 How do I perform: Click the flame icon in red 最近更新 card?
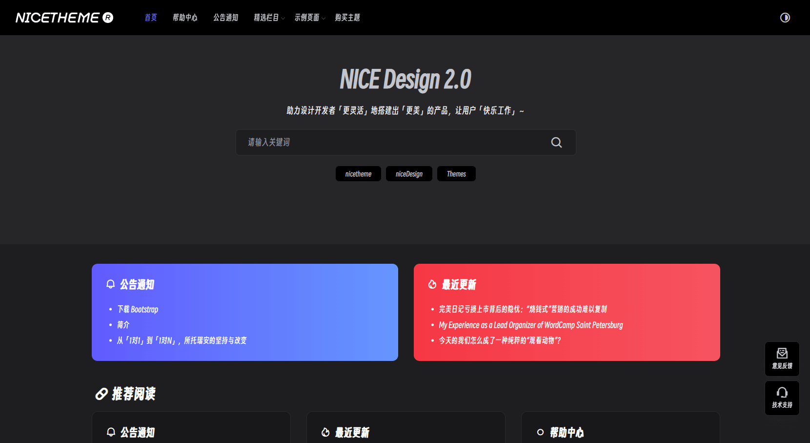pos(432,284)
